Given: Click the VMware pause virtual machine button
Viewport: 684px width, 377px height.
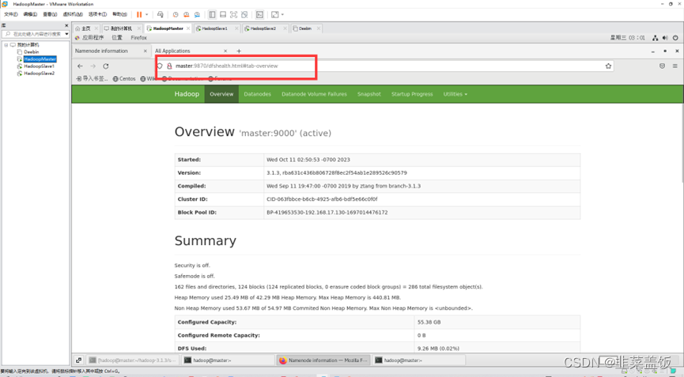Looking at the screenshot, I should pyautogui.click(x=139, y=14).
